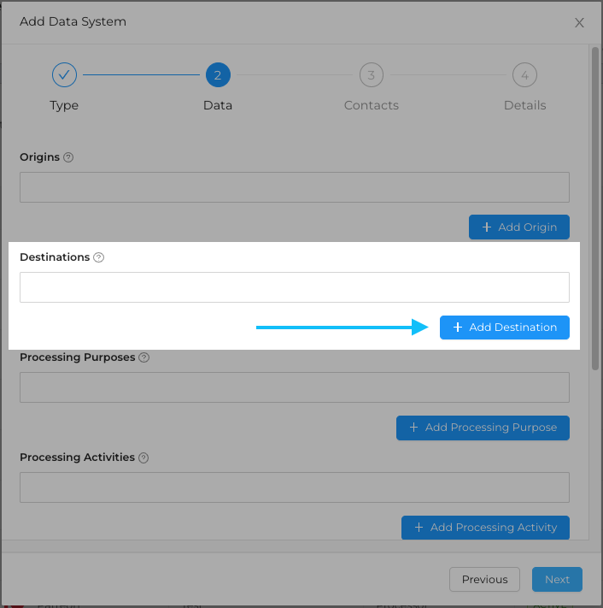603x608 pixels.
Task: Click the Processing Purposes help icon
Action: click(143, 357)
